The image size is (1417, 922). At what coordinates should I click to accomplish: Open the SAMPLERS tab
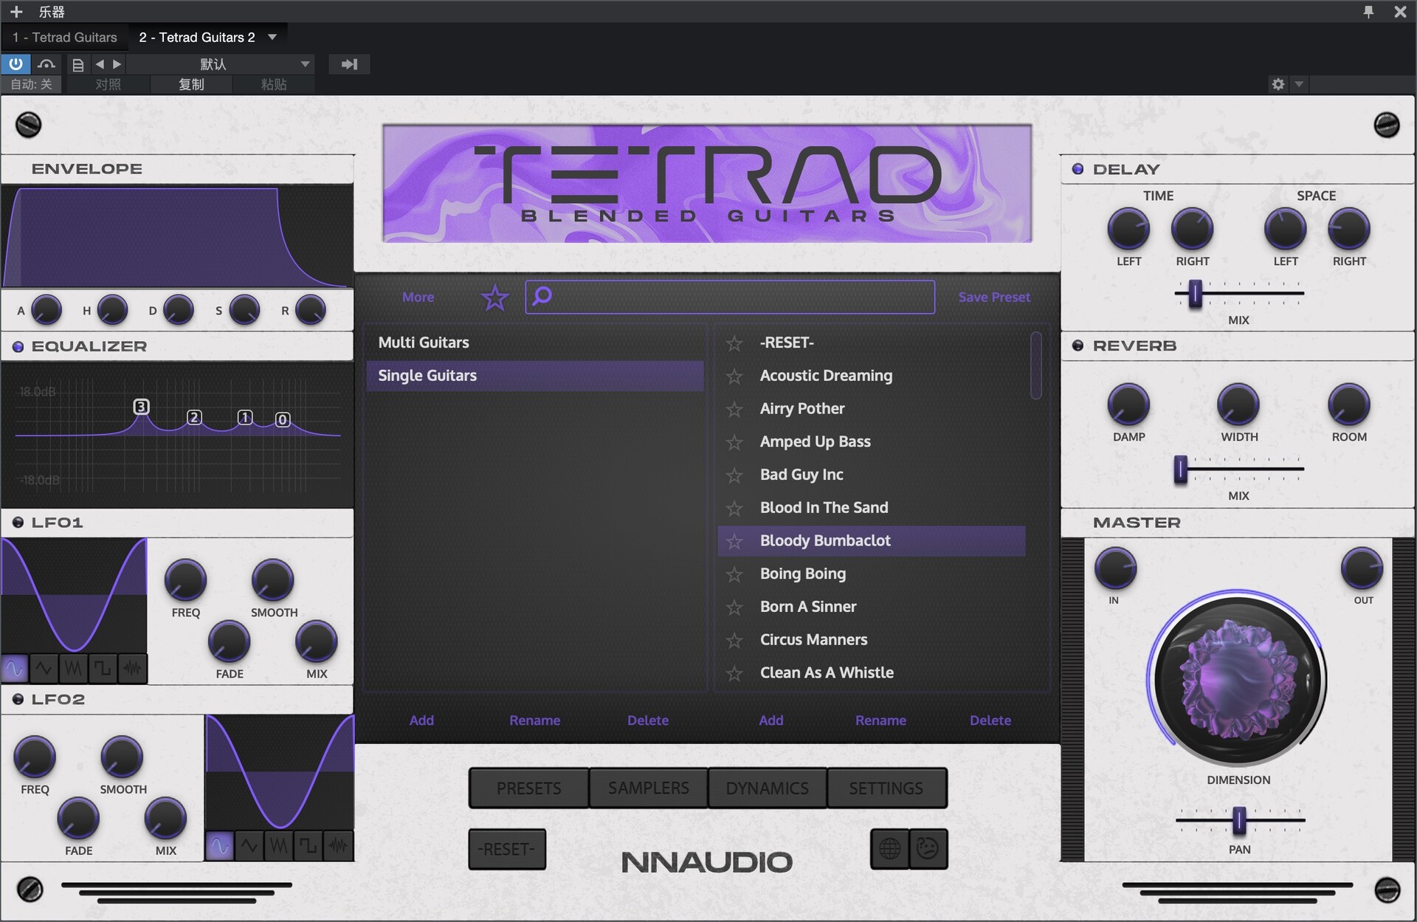tap(648, 788)
